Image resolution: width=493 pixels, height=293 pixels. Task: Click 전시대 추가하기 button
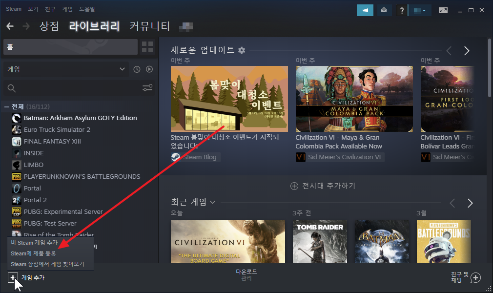[323, 186]
